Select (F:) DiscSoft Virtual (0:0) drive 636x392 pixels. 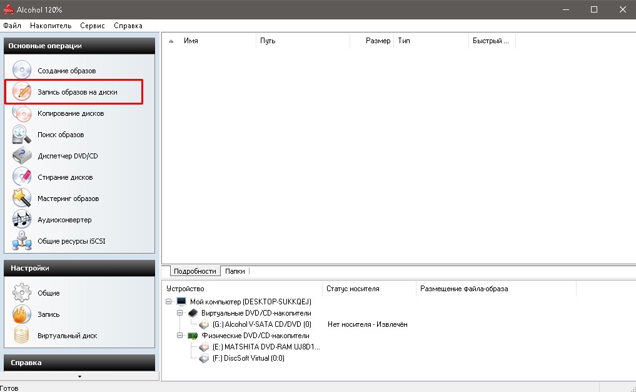(248, 358)
